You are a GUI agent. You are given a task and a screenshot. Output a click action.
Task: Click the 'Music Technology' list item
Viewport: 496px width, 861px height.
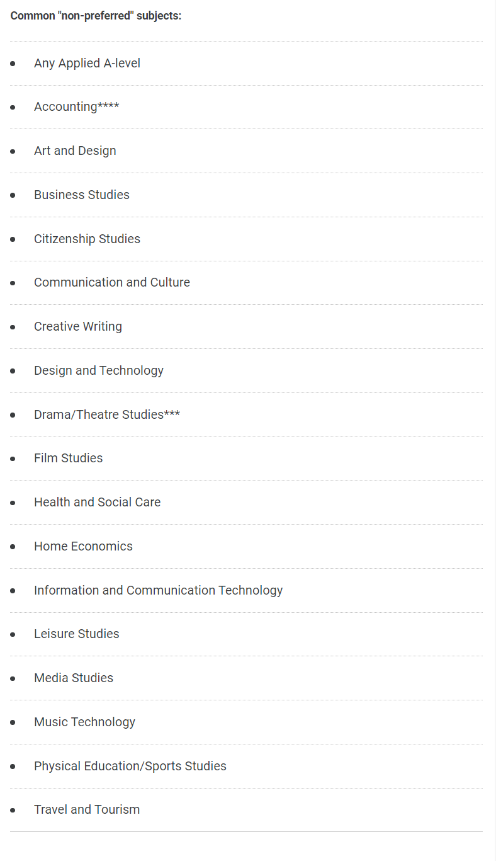(84, 722)
